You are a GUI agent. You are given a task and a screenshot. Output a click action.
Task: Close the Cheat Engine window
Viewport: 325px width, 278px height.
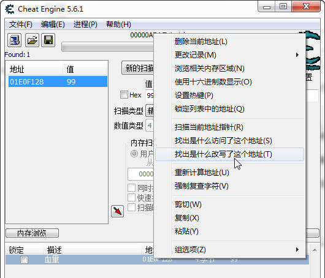(306, 7)
